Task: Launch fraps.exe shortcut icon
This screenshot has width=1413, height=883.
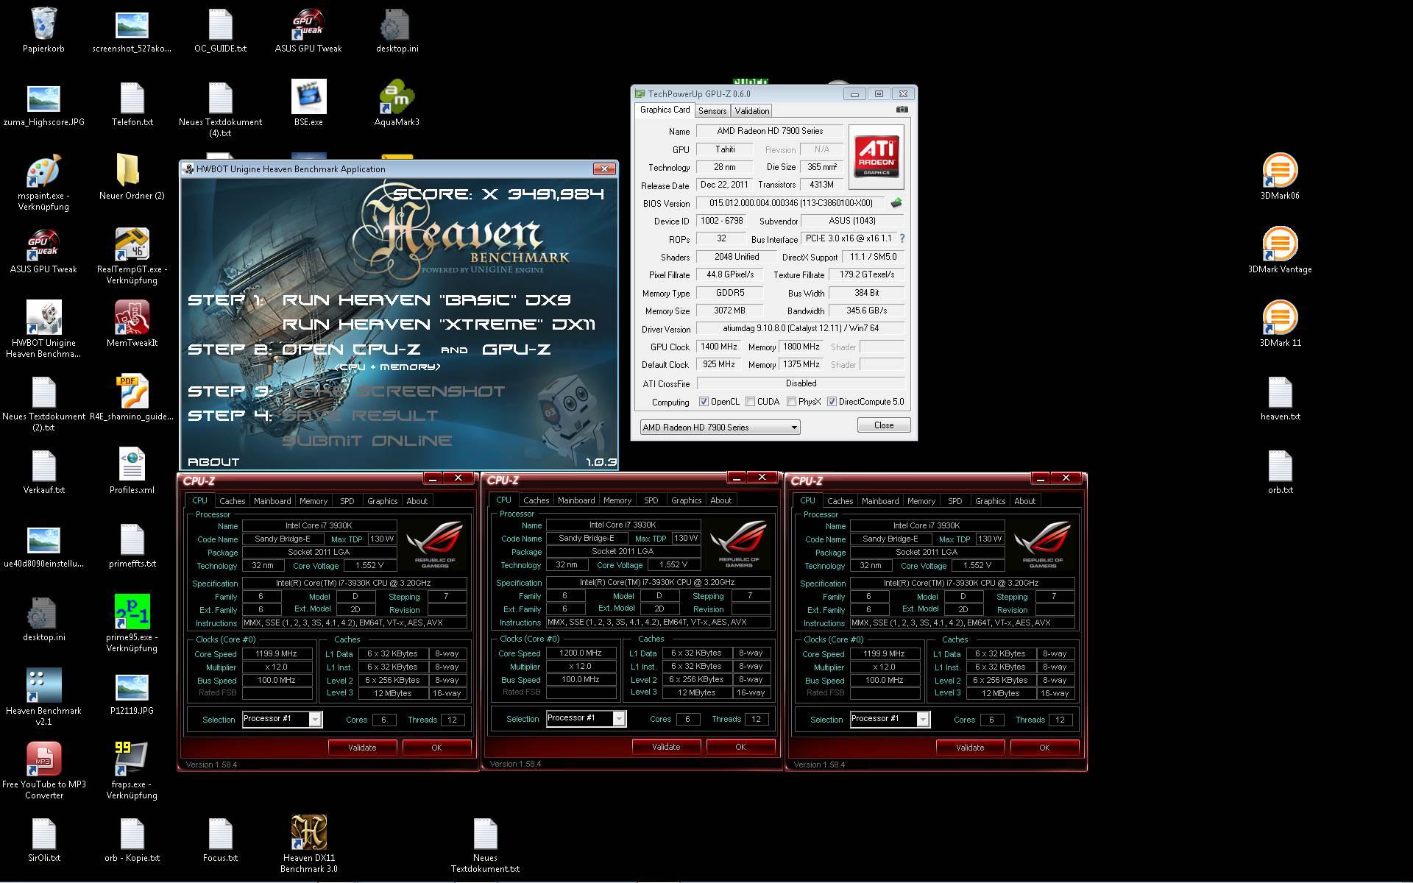Action: click(x=132, y=759)
